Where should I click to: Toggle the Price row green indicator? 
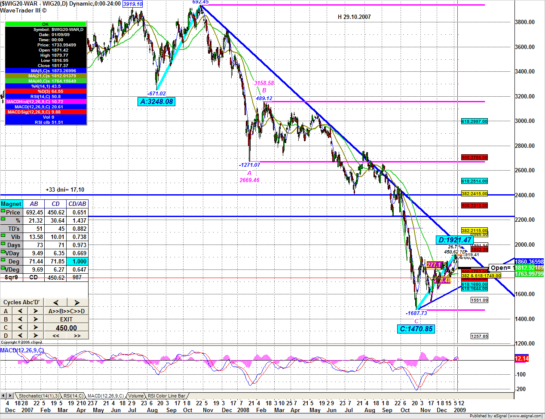click(3, 211)
